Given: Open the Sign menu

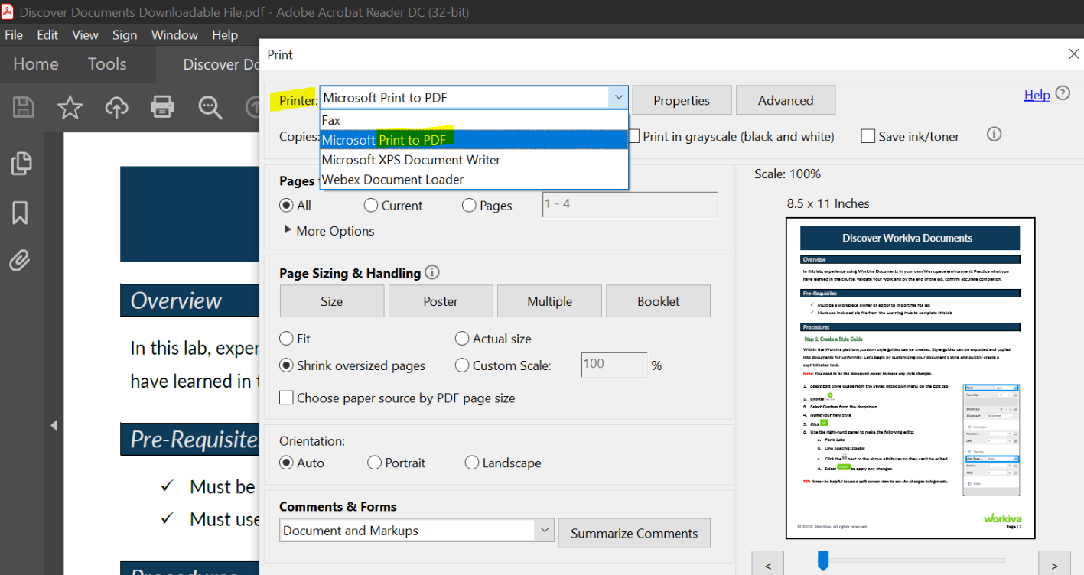Looking at the screenshot, I should pos(125,35).
